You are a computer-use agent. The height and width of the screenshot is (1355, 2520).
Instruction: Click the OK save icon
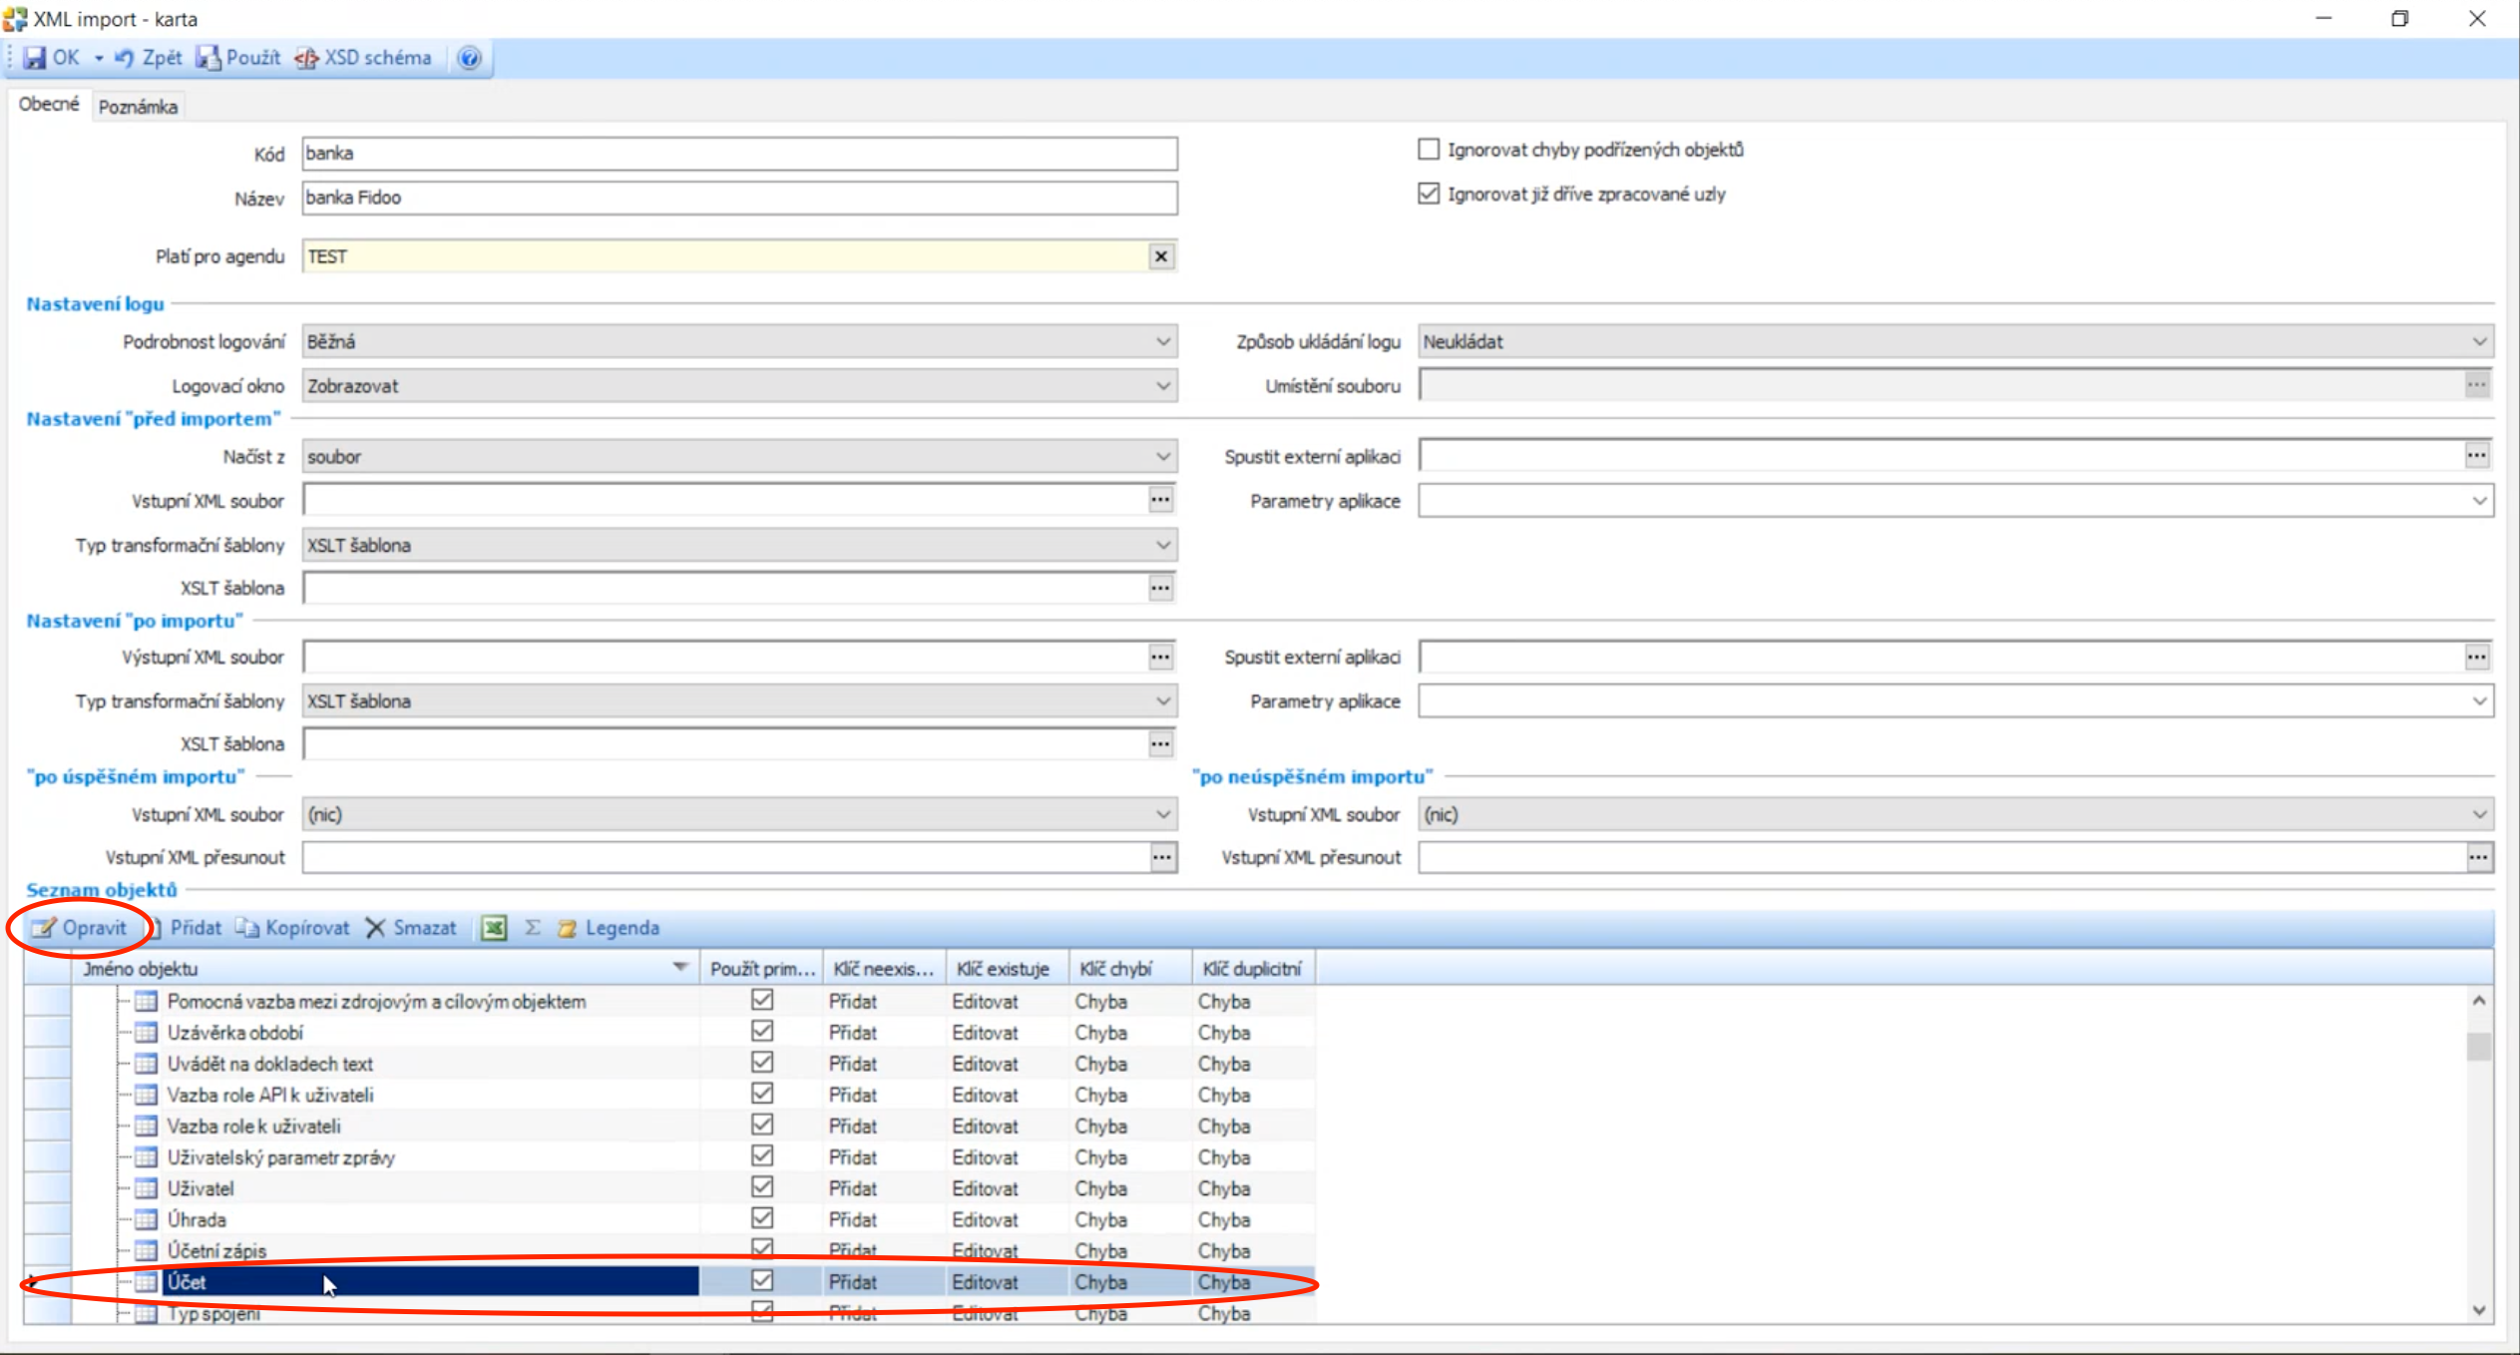(35, 58)
